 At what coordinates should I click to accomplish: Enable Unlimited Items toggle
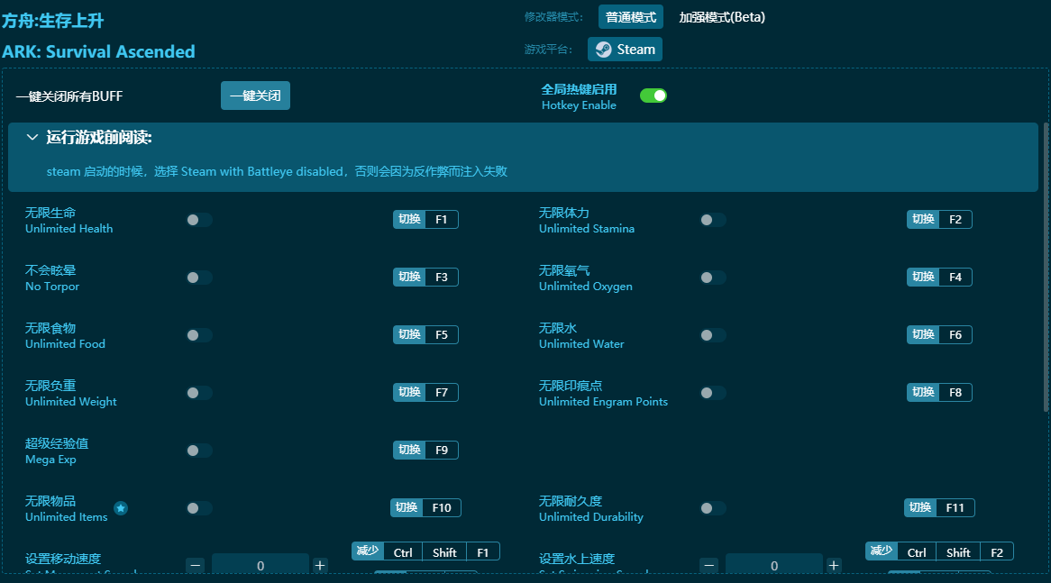tap(199, 508)
